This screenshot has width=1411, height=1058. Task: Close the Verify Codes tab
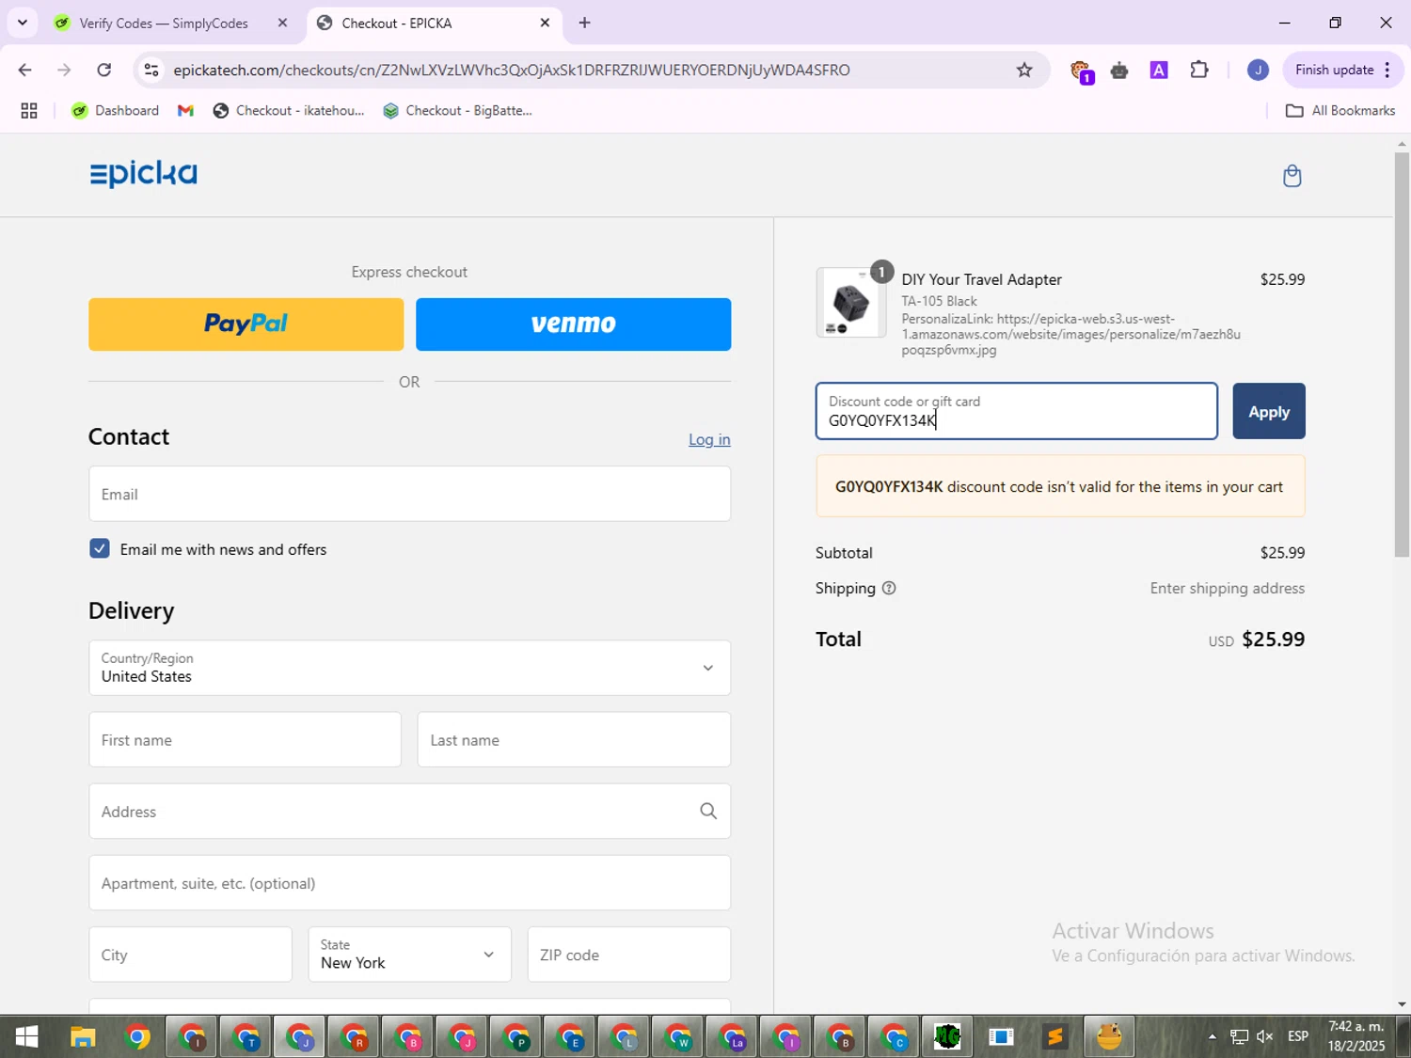click(x=282, y=23)
